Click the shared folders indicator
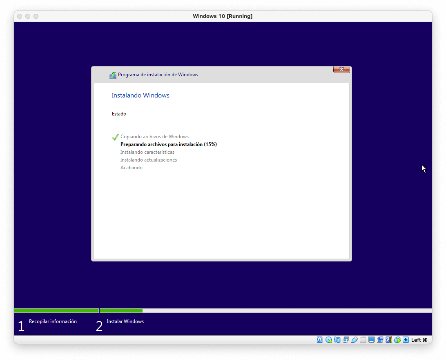The image size is (446, 361). [x=363, y=339]
